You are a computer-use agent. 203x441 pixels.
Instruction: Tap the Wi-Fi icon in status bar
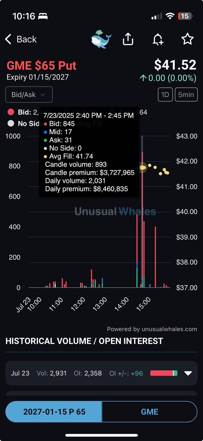pos(170,16)
